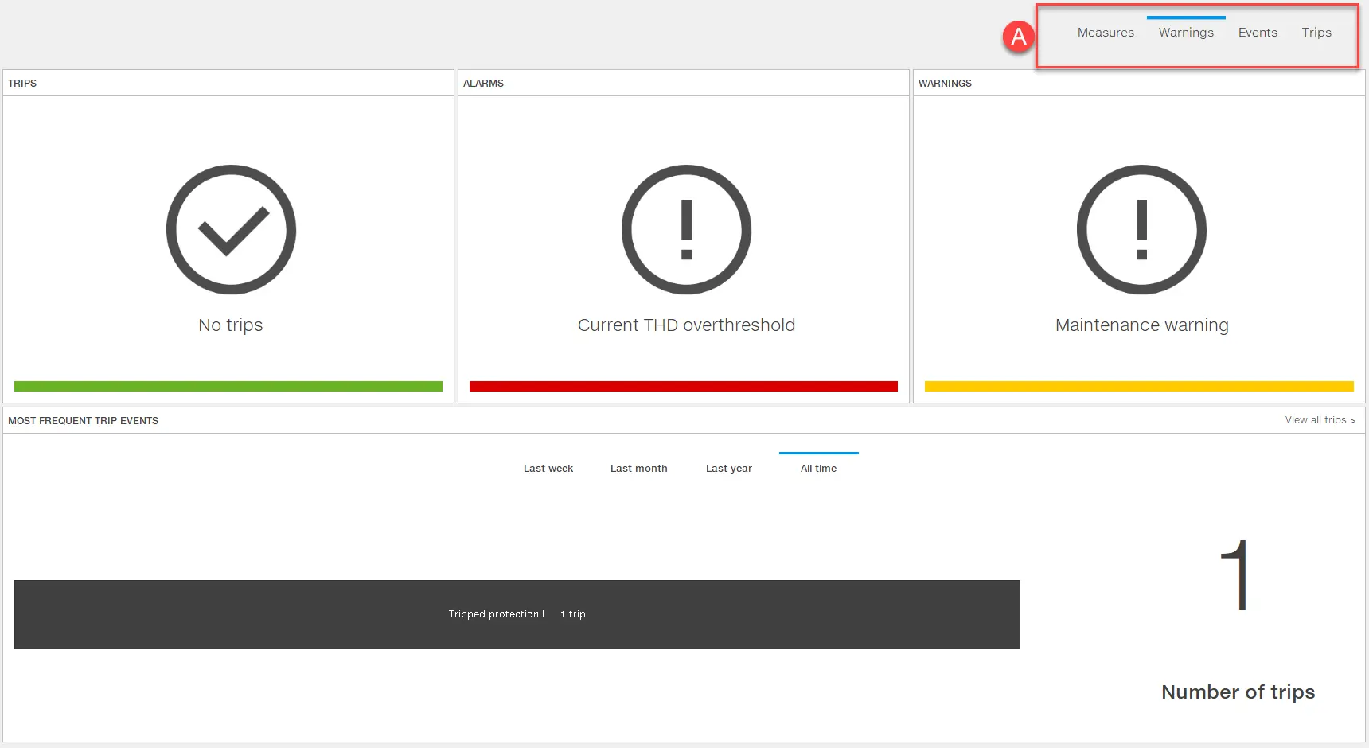
Task: Select the Last month time filter
Action: coord(638,469)
